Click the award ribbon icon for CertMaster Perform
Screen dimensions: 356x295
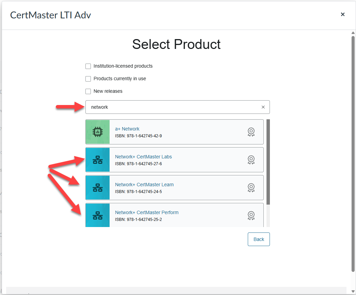coord(251,215)
